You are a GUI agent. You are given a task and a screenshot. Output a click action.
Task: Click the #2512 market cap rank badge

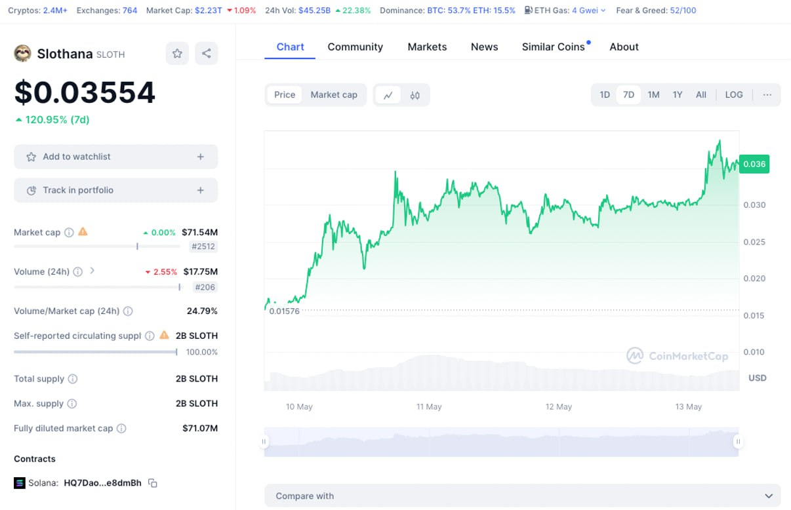(203, 246)
